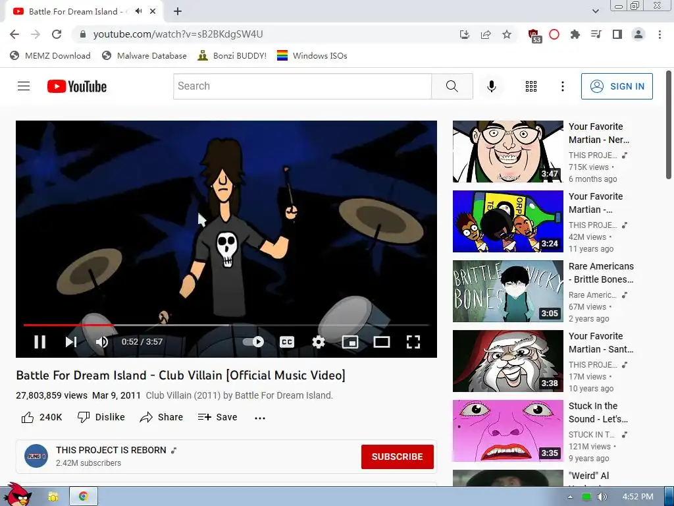Viewport: 674px width, 506px height.
Task: Enter full screen mode
Action: (413, 342)
